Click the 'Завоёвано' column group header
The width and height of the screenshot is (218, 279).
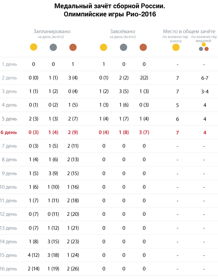point(123,31)
